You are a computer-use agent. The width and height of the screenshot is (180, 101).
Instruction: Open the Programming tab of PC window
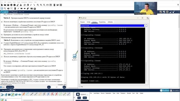[x=102, y=22]
